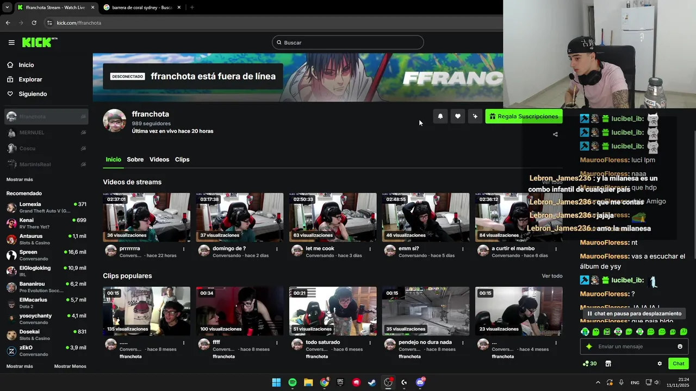Click the Kick logo

point(40,42)
